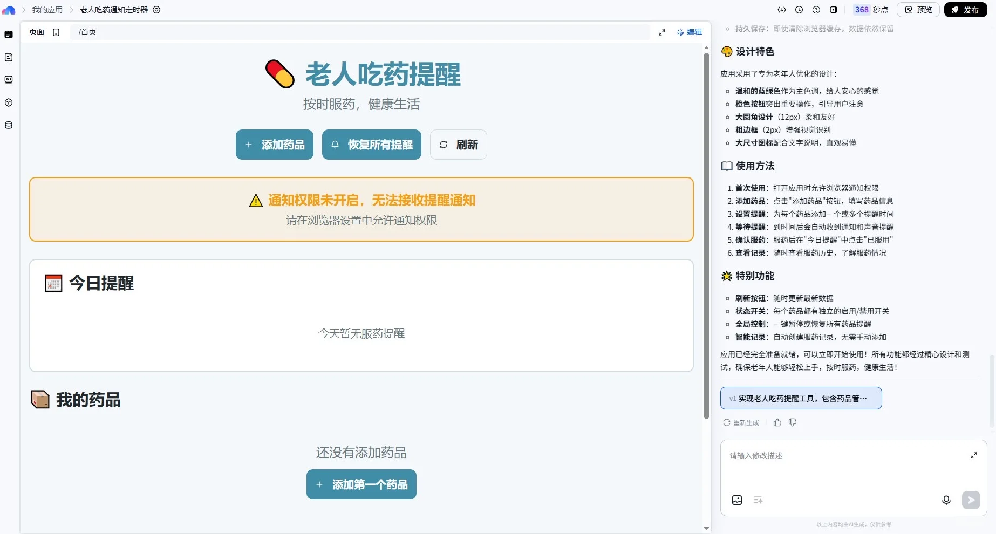Navigate to 我的应用 breadcrumb

coord(47,10)
